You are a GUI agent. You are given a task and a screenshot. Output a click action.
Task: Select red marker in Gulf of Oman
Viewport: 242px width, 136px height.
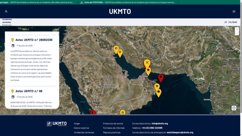[x=161, y=78]
